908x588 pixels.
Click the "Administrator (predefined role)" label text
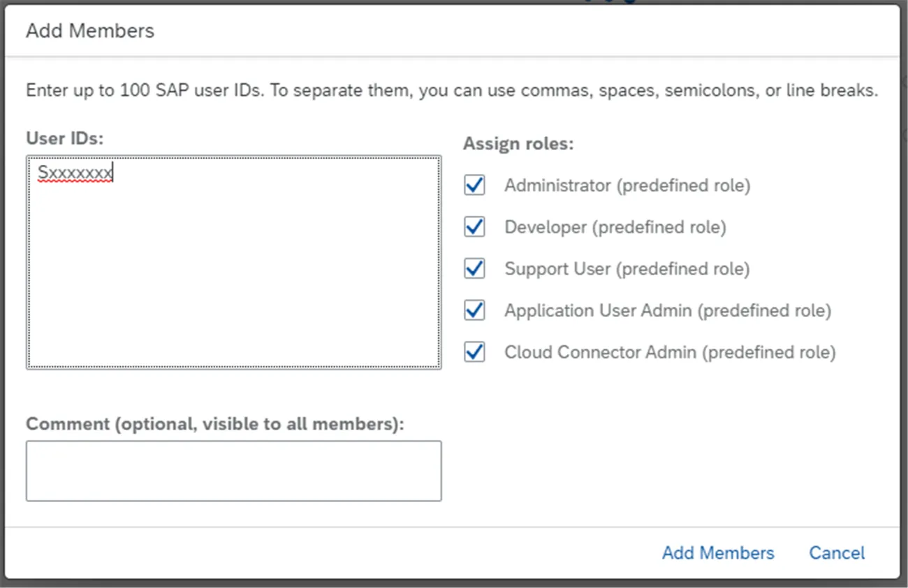(627, 186)
